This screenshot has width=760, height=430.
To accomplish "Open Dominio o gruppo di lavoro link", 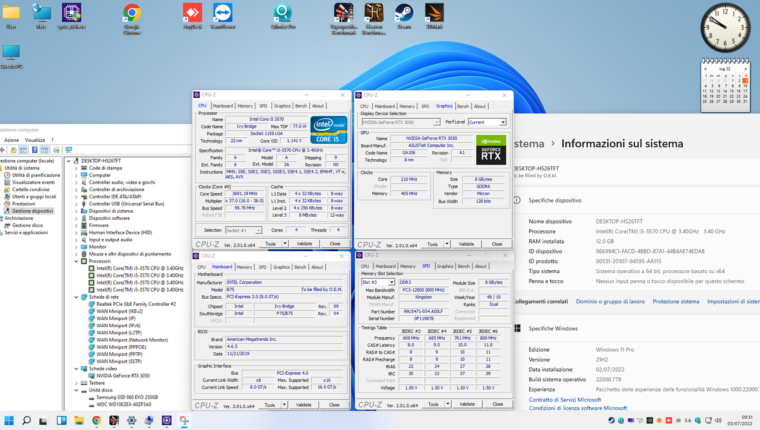I will [610, 302].
